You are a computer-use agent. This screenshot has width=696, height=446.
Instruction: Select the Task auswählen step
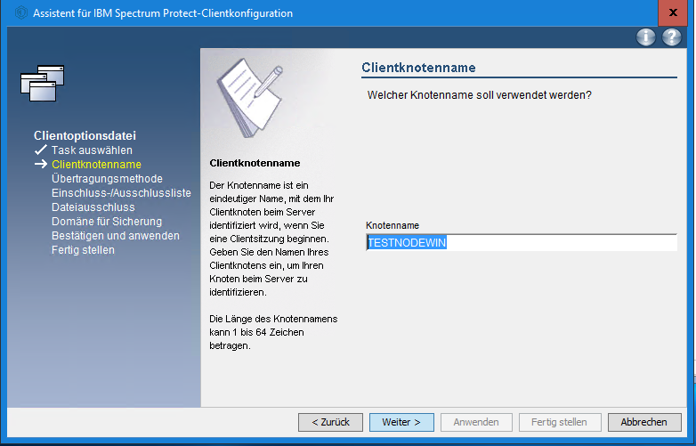(x=92, y=150)
